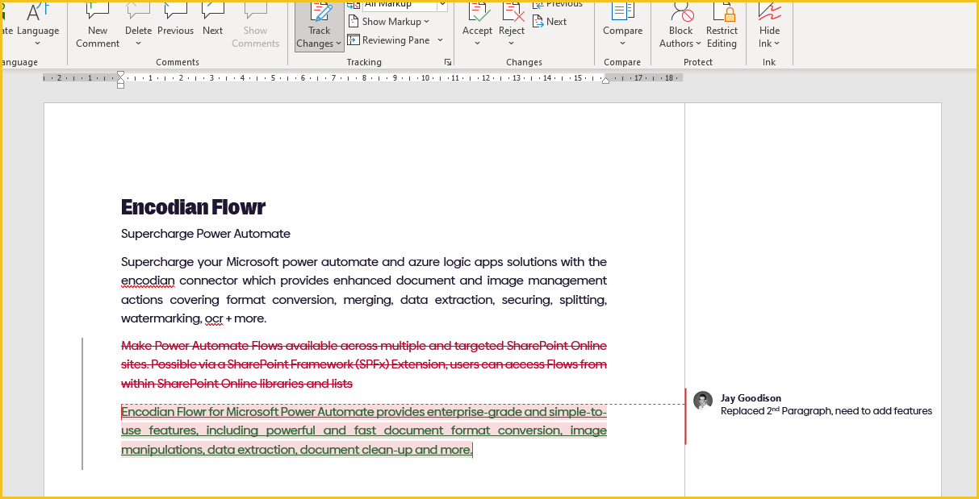Click the Encodian Flowr heading
979x499 pixels.
[194, 207]
